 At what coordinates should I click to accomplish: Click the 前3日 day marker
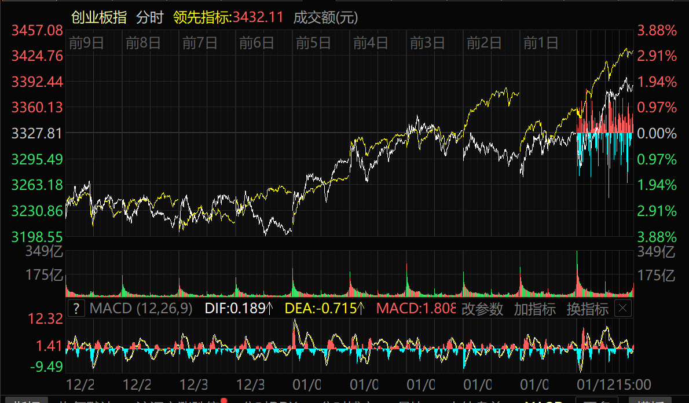pos(427,42)
